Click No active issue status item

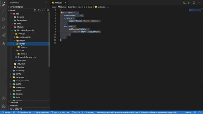41,112
